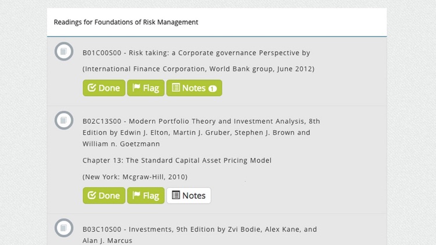The width and height of the screenshot is (436, 245).
Task: Click the International Finance Corporation source line
Action: coord(198,69)
